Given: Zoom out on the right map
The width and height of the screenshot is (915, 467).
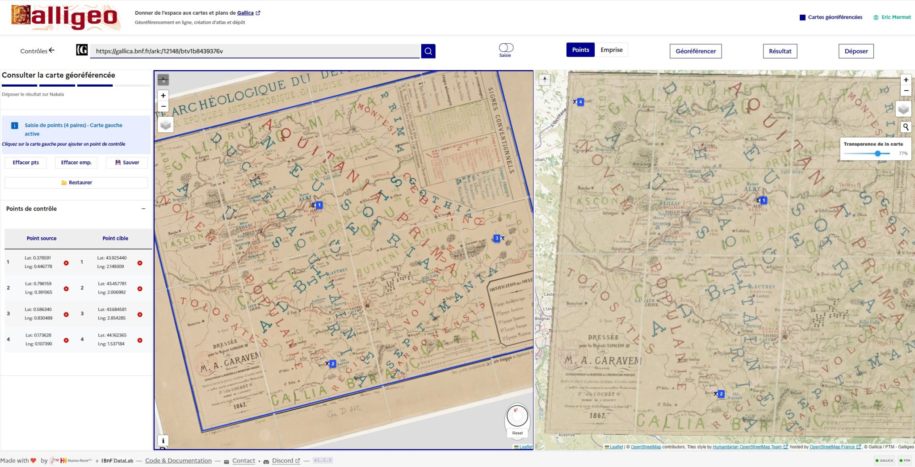Looking at the screenshot, I should tap(906, 91).
